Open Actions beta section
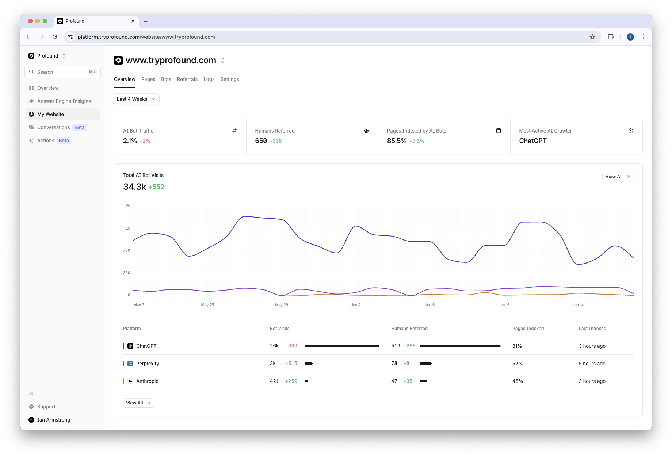 (62, 141)
